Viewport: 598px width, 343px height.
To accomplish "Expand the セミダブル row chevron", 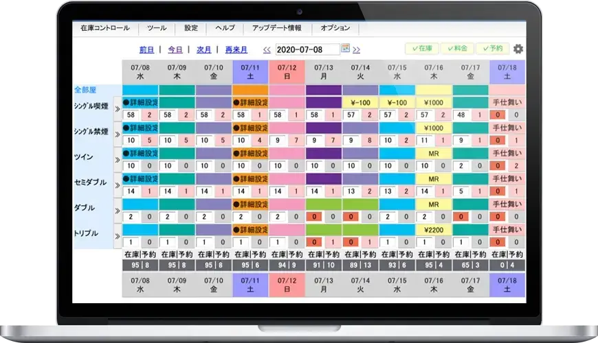I will click(118, 185).
